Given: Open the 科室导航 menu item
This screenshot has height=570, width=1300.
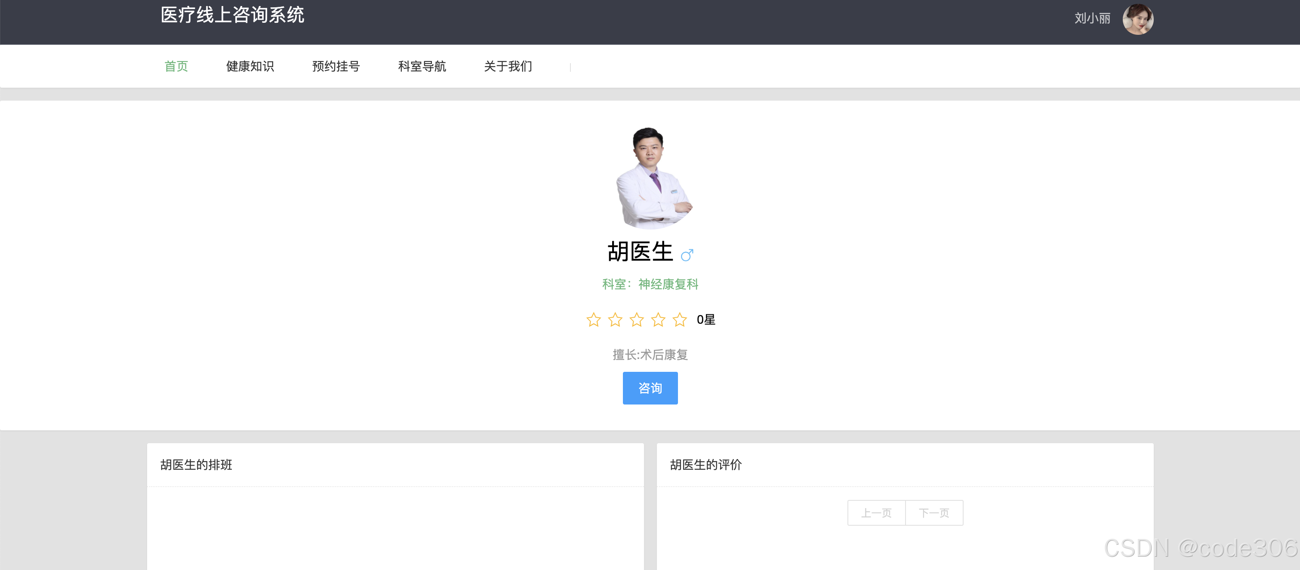Looking at the screenshot, I should pos(422,66).
